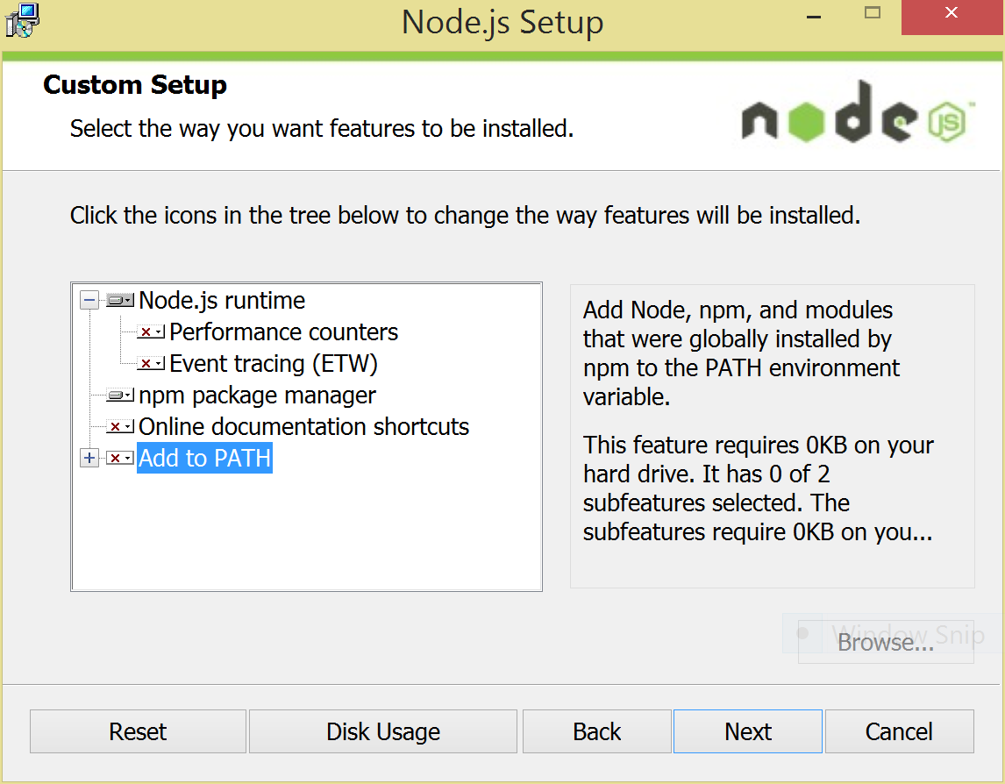Open Event tracing (ETW) install dropdown icon
The image size is (1005, 784).
coord(151,363)
